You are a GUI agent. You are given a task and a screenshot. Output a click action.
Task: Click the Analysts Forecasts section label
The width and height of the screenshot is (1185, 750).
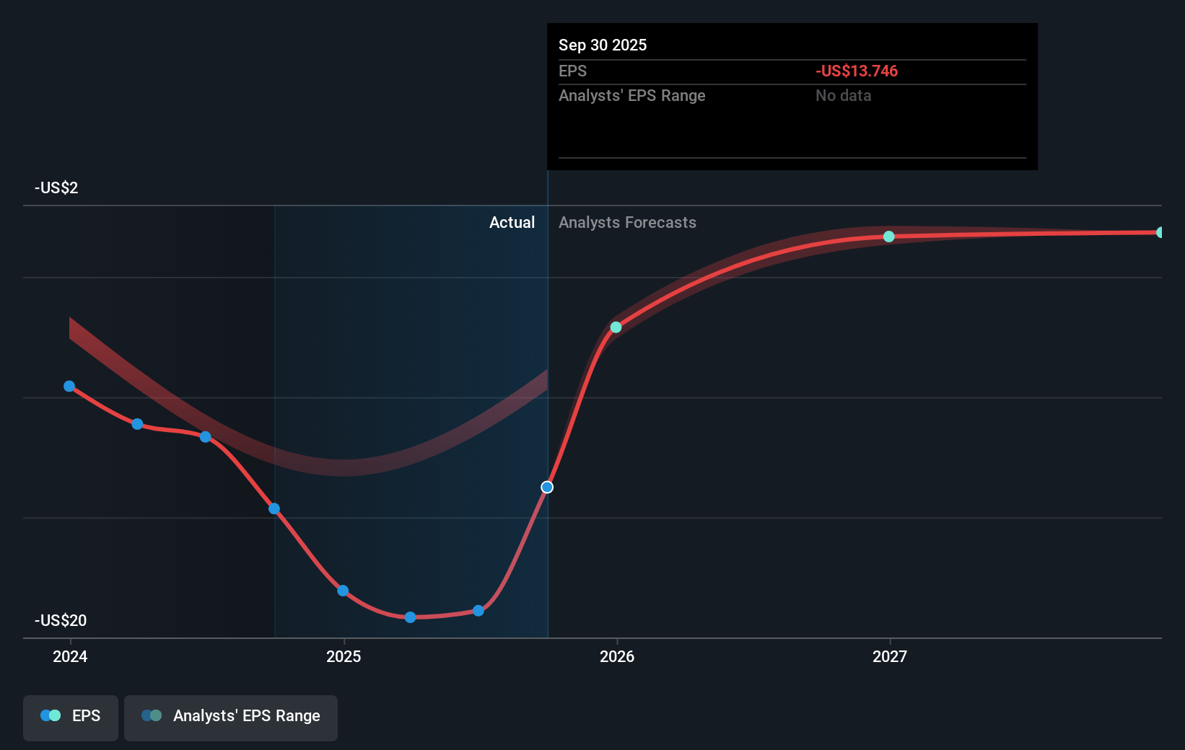coord(627,223)
